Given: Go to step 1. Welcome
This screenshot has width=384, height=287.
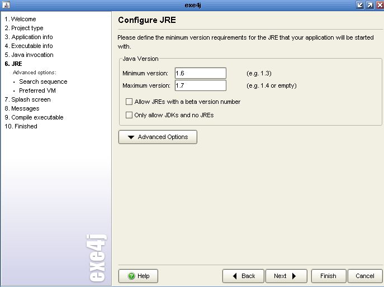Looking at the screenshot, I should [20, 19].
